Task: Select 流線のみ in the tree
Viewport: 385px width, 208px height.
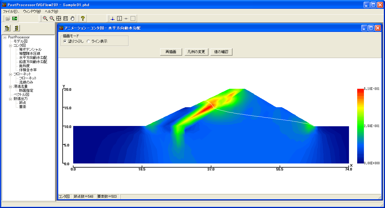Action: tap(26, 82)
